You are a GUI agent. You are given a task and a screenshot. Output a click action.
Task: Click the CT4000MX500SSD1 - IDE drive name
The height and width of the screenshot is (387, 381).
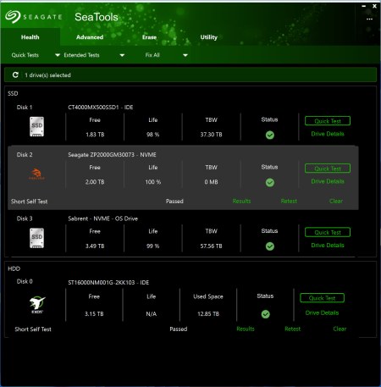pos(101,108)
